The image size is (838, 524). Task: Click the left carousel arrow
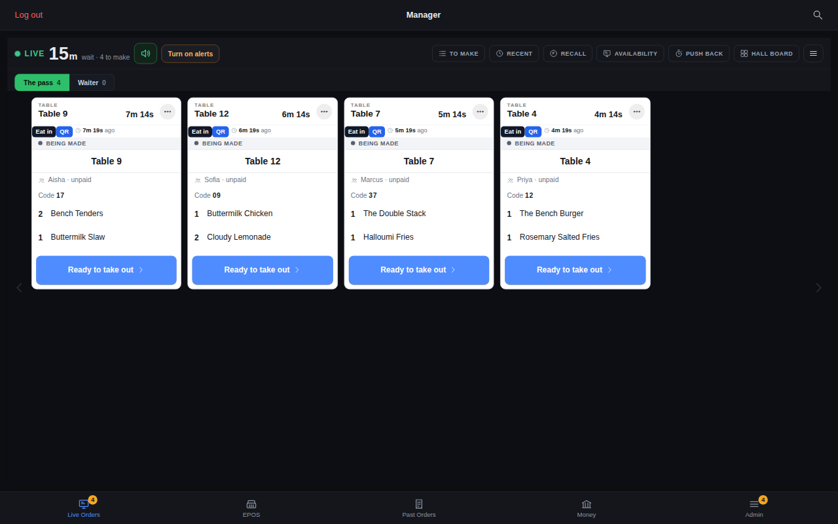(x=19, y=288)
